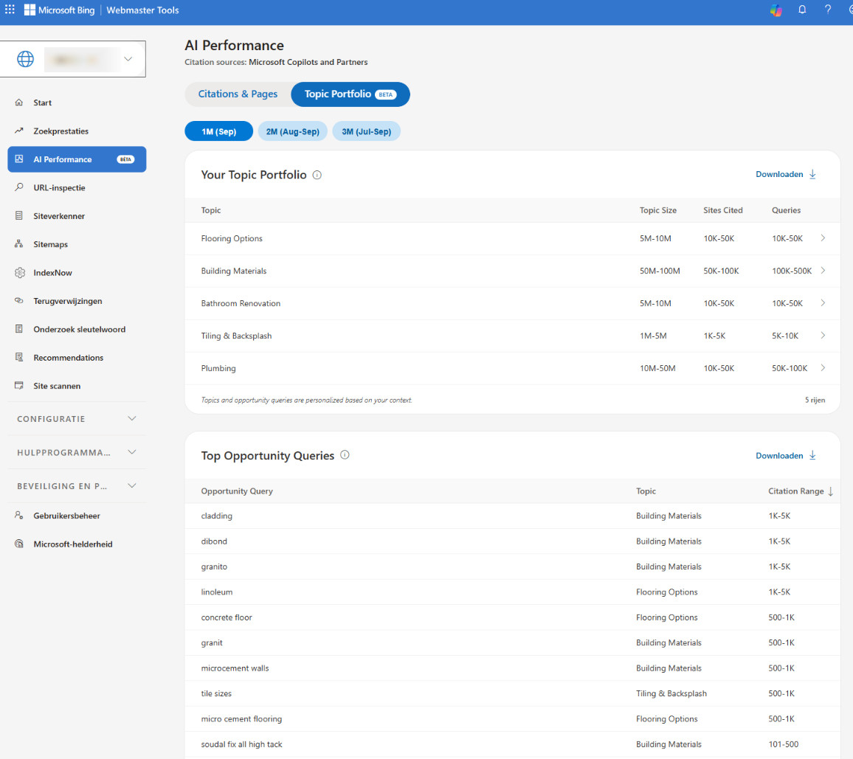Open the app launcher grid icon
The height and width of the screenshot is (759, 853).
[x=10, y=10]
